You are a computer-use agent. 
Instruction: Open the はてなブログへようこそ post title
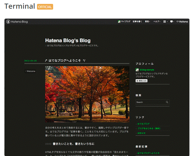[x=65, y=60]
